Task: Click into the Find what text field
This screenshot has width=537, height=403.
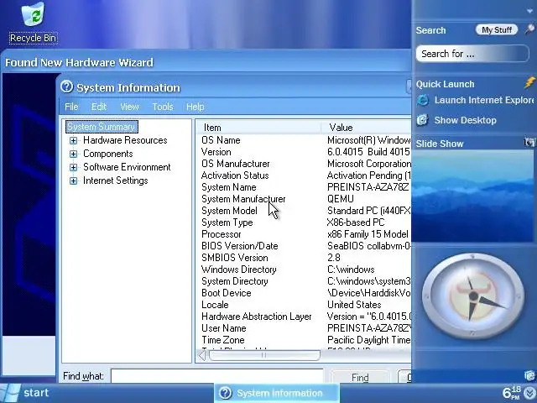Action: click(x=217, y=376)
